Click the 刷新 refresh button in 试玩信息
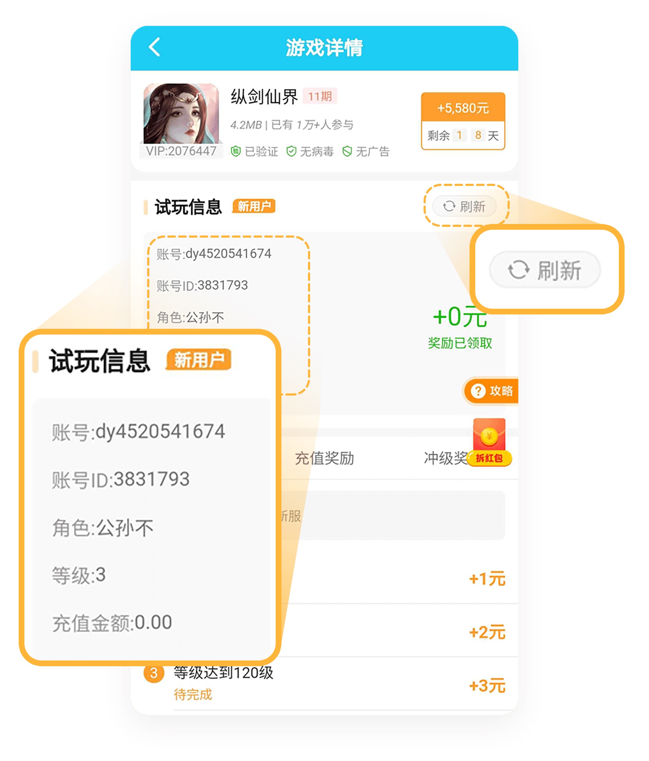The height and width of the screenshot is (761, 649). click(x=464, y=206)
